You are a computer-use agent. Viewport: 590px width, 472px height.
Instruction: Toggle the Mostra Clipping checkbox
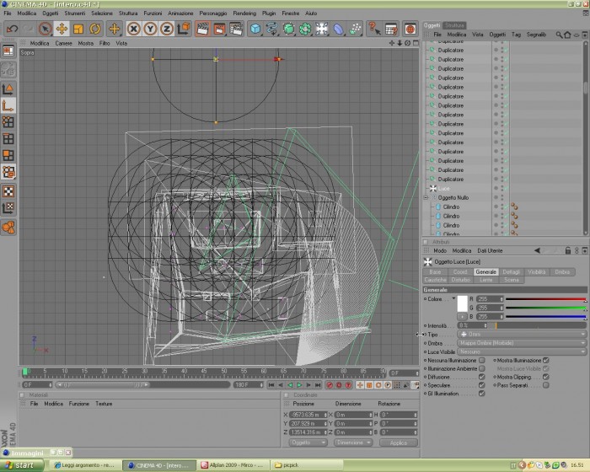click(x=545, y=377)
